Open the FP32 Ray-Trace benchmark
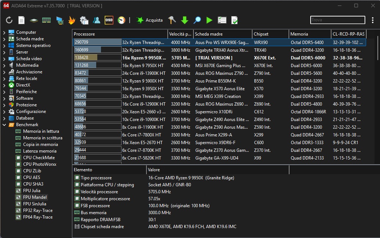 pyautogui.click(x=38, y=210)
